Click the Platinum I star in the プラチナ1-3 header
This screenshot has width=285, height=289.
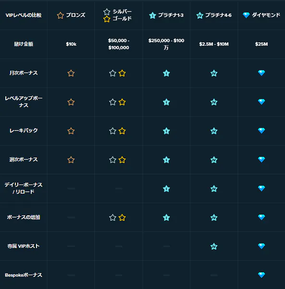point(153,15)
